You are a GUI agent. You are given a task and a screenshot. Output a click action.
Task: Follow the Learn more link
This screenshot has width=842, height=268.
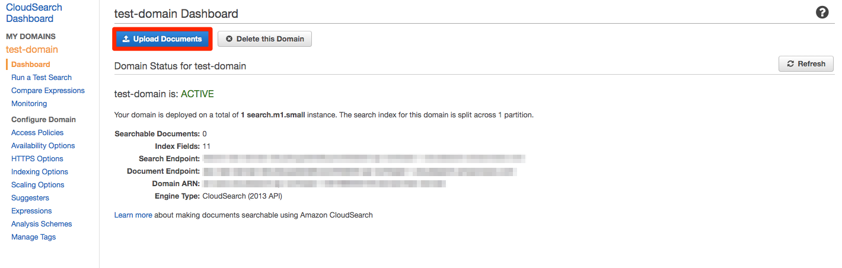click(133, 215)
